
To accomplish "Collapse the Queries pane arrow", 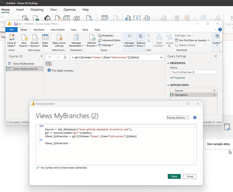I will tap(41, 56).
